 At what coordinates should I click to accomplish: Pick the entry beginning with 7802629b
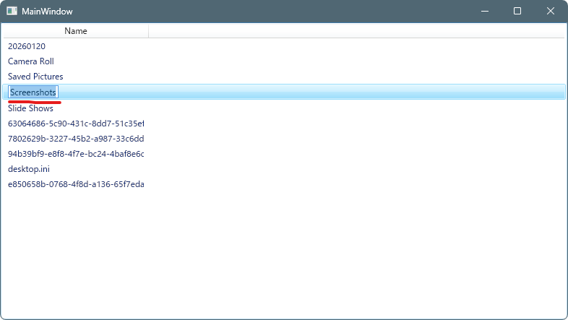coord(75,139)
